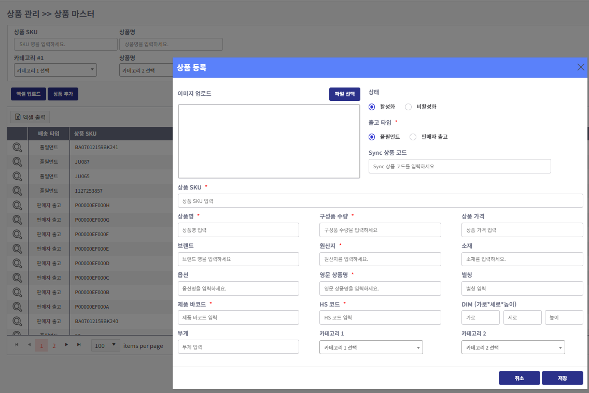Sort by the 상품 SKU column header
589x393 pixels.
tap(86, 134)
